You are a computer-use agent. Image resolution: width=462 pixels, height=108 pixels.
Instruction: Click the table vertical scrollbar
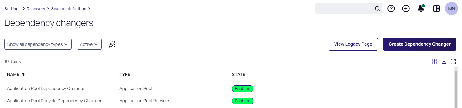[456, 88]
